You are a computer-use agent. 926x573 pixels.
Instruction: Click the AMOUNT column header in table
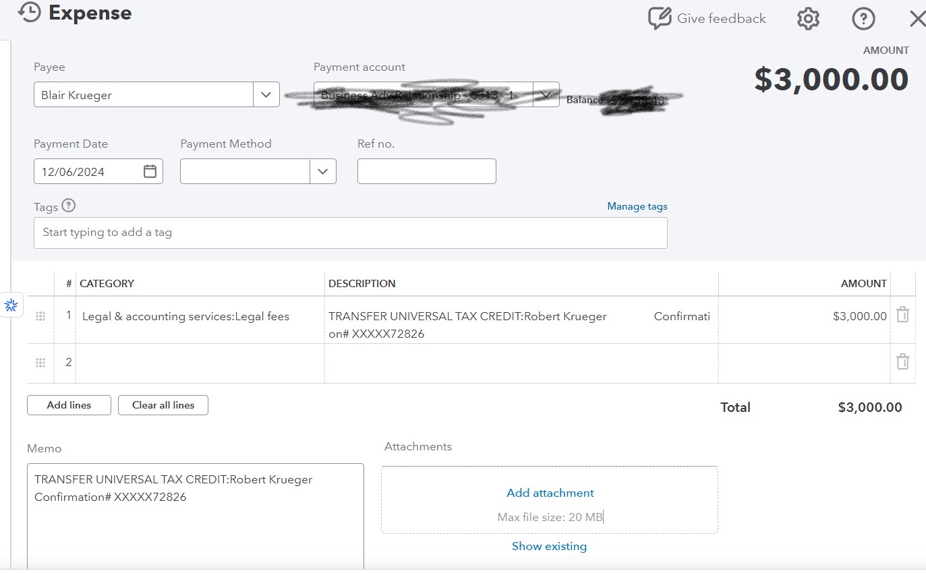point(864,284)
